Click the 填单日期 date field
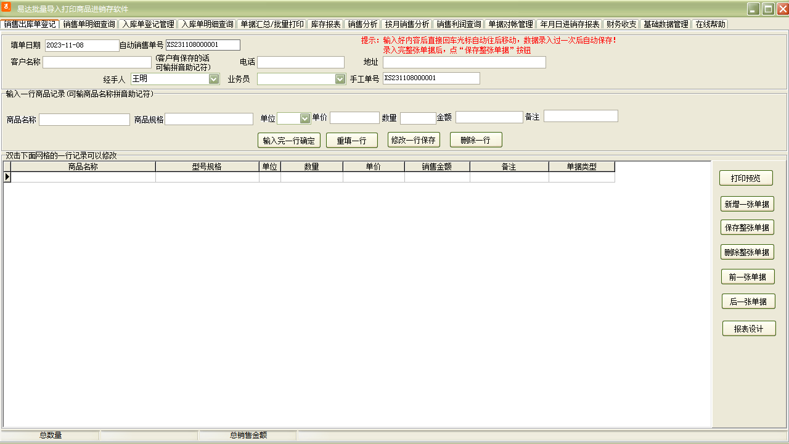This screenshot has width=789, height=444. click(82, 46)
